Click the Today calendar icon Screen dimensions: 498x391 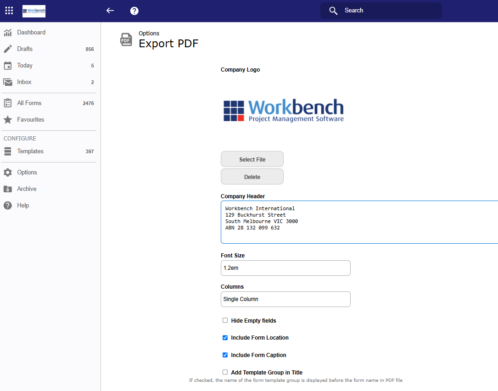pyautogui.click(x=8, y=66)
